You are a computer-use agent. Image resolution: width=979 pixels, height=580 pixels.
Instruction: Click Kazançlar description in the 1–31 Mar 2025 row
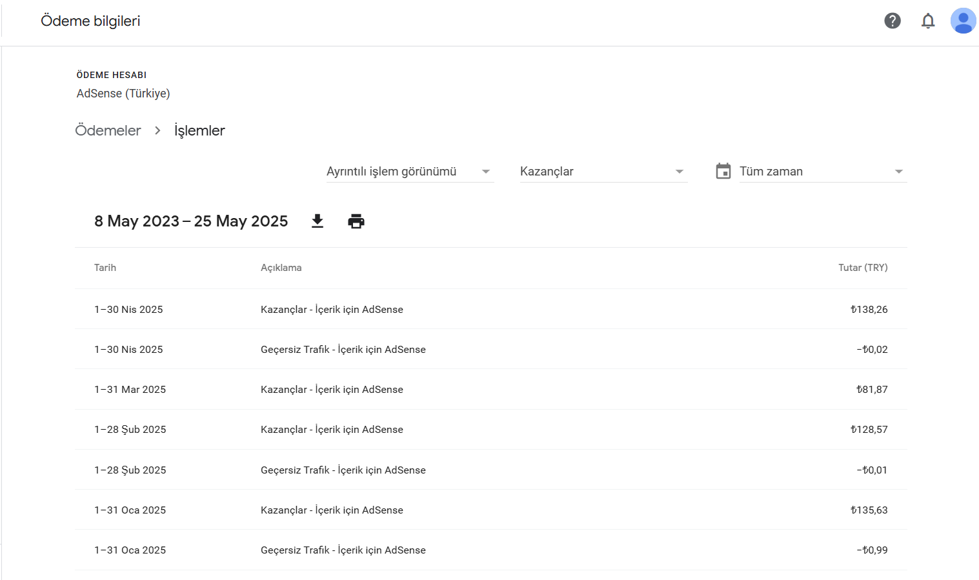332,390
